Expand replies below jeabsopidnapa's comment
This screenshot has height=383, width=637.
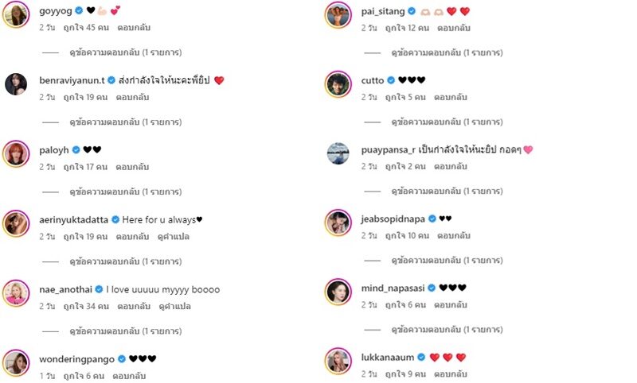coord(447,260)
